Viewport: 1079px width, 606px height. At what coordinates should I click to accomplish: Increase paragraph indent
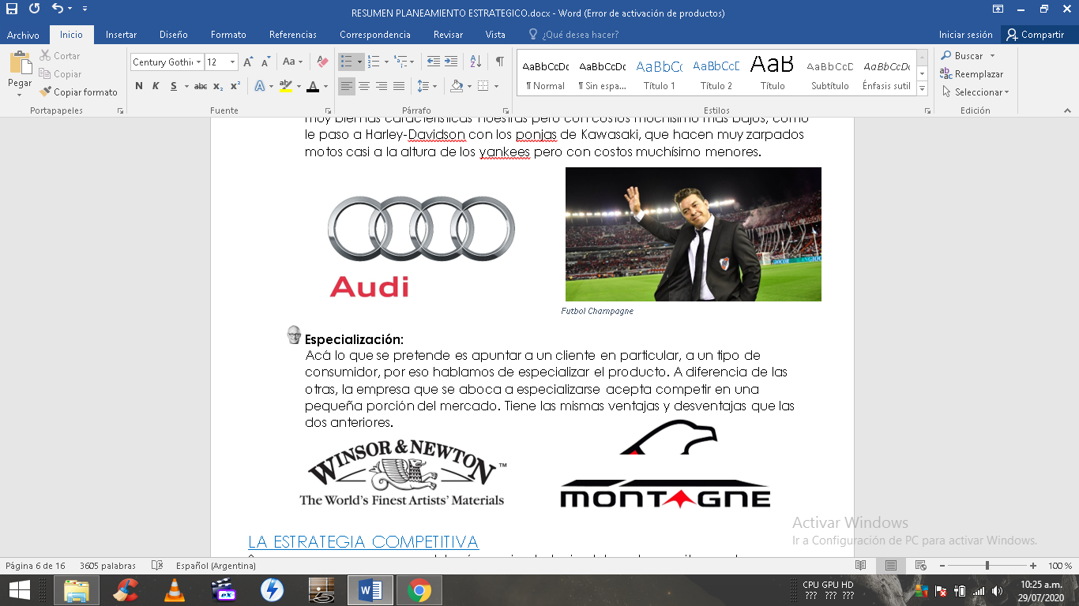(451, 62)
